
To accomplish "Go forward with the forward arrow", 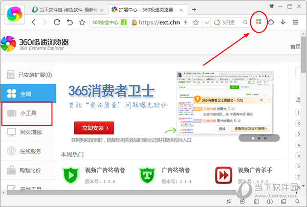I will pos(45,22).
